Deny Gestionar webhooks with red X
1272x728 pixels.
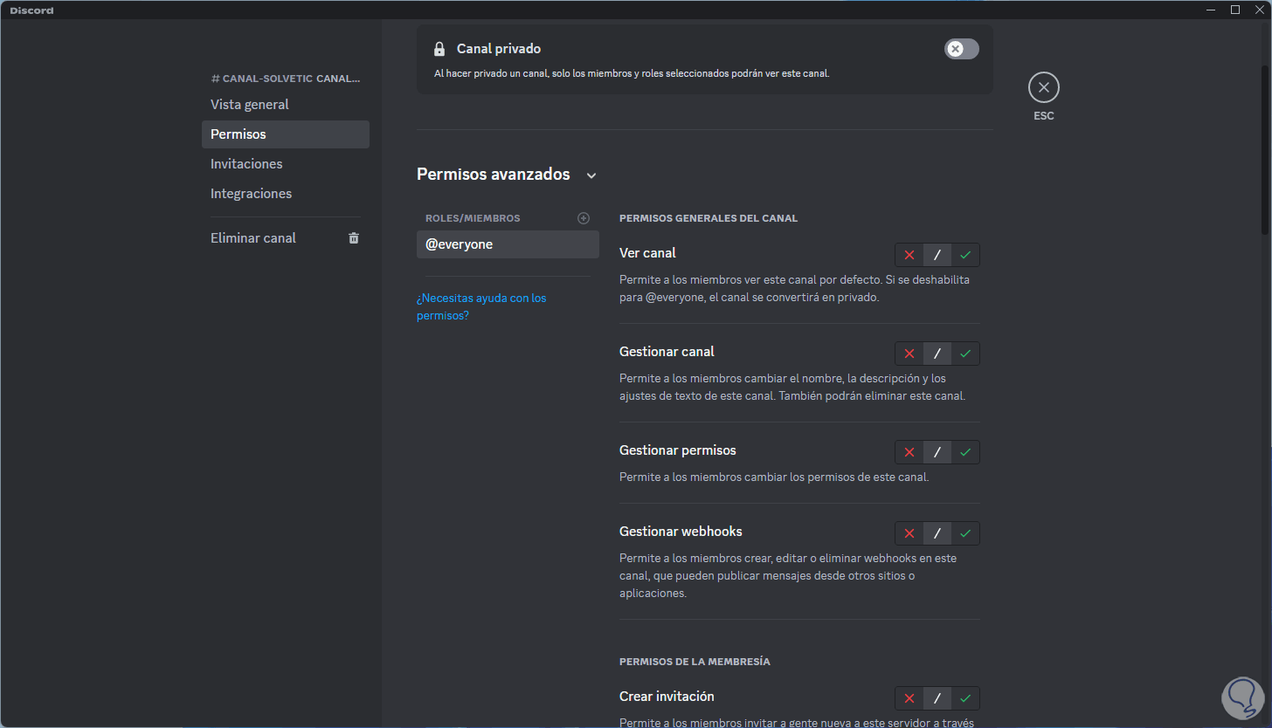pos(909,533)
